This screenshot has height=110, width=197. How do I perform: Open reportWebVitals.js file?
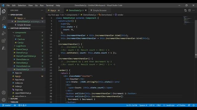coord(23,93)
